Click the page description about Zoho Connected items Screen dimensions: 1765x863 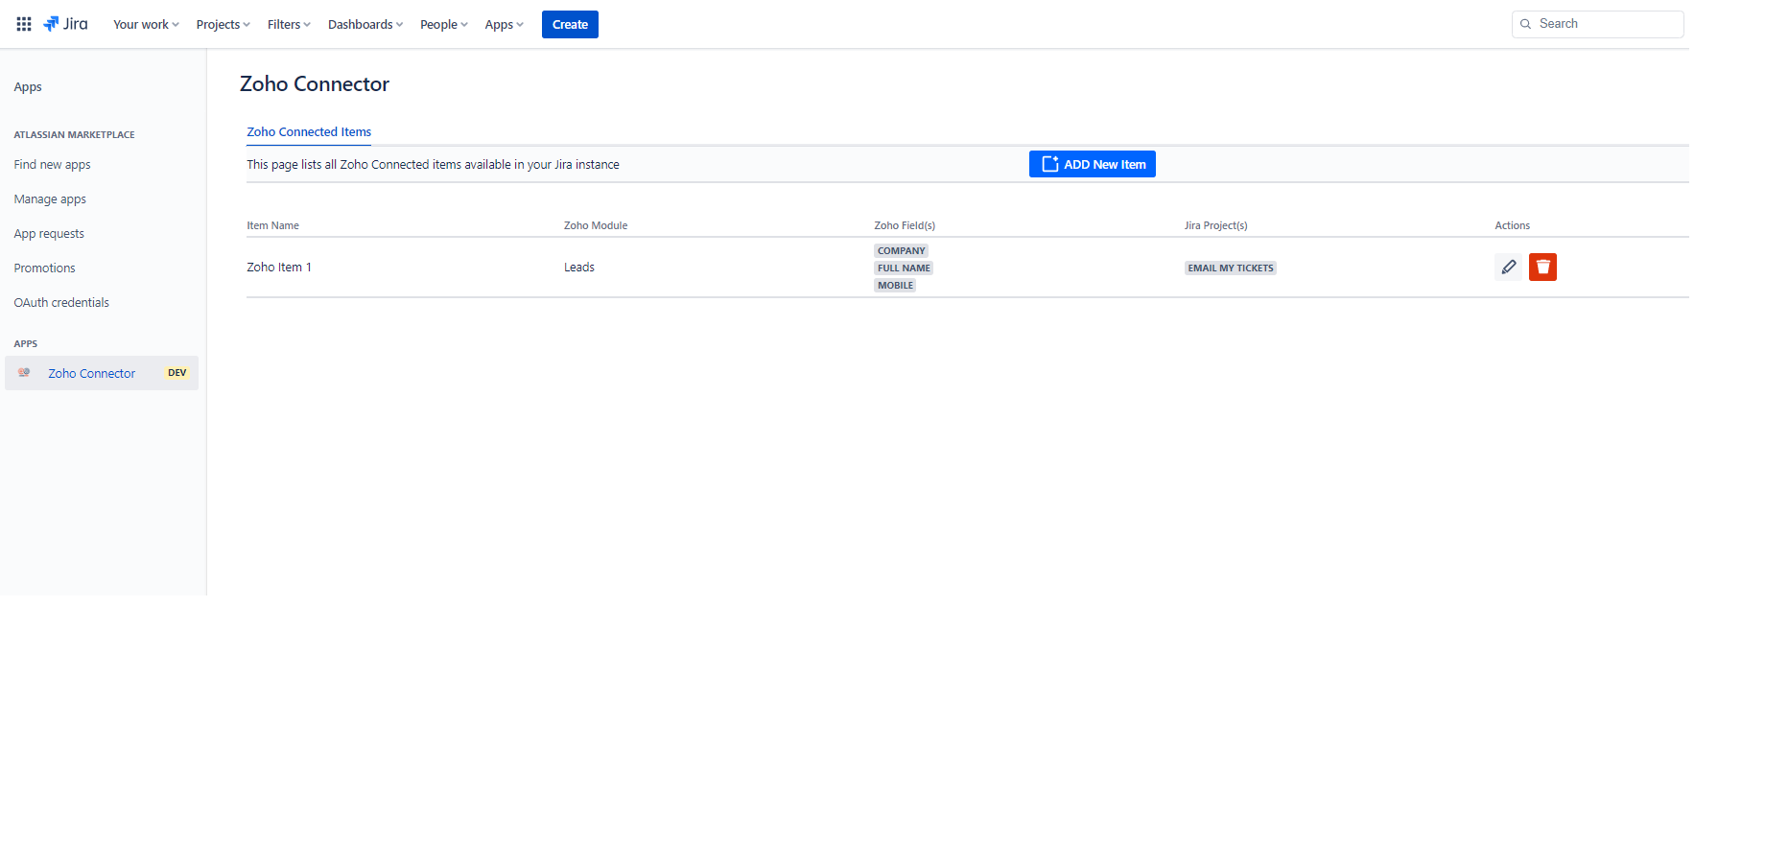(433, 165)
